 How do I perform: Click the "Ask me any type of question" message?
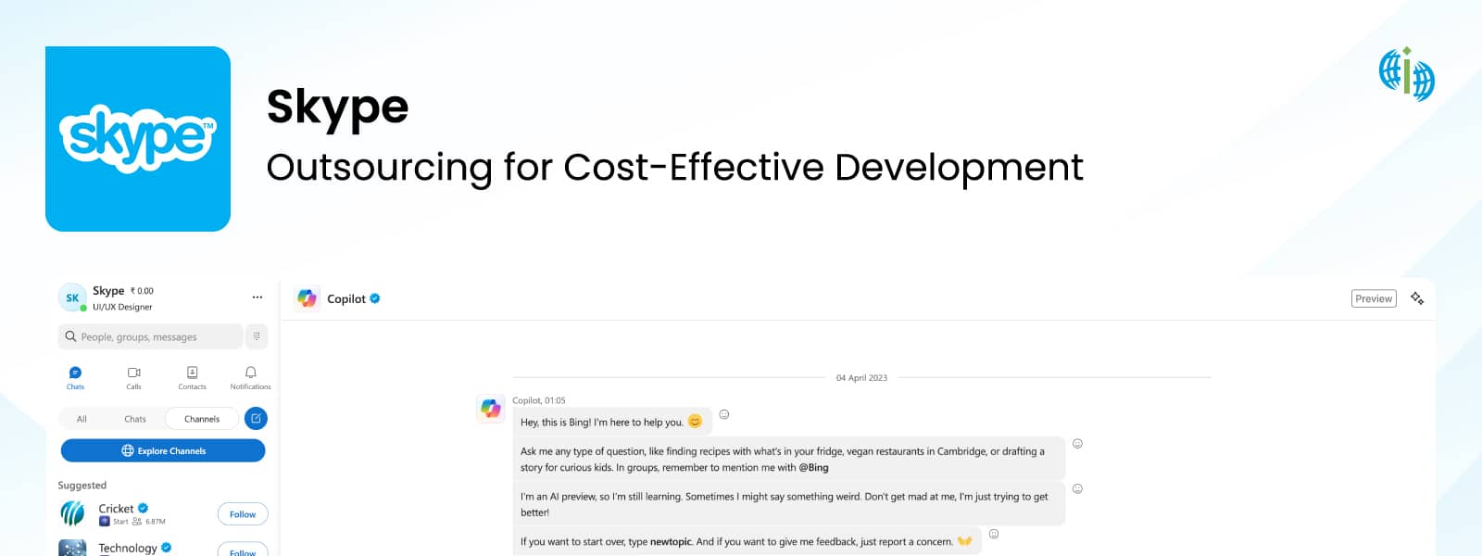tap(789, 459)
